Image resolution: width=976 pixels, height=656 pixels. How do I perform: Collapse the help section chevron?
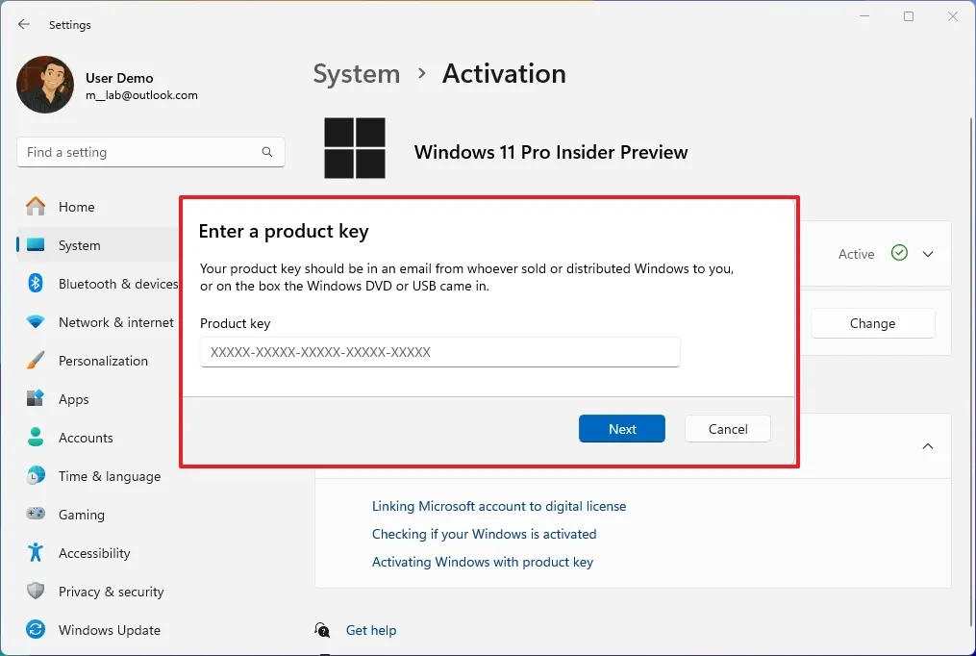(928, 446)
